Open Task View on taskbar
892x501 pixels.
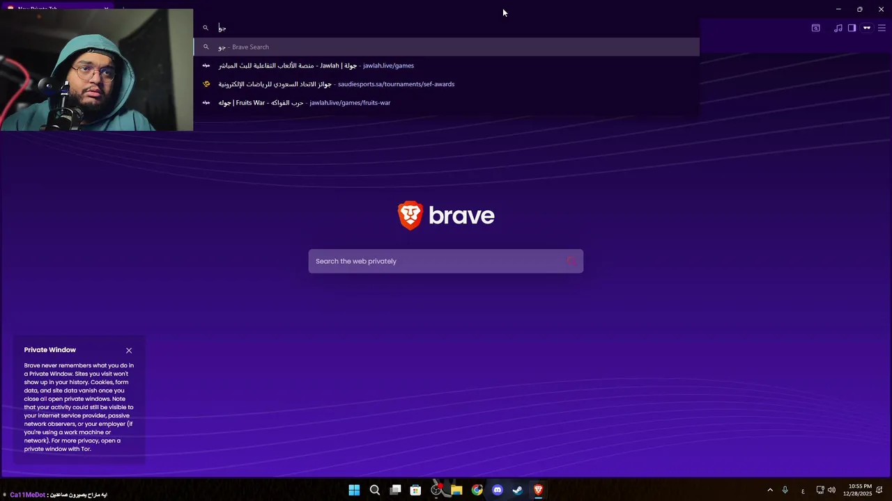coord(395,490)
